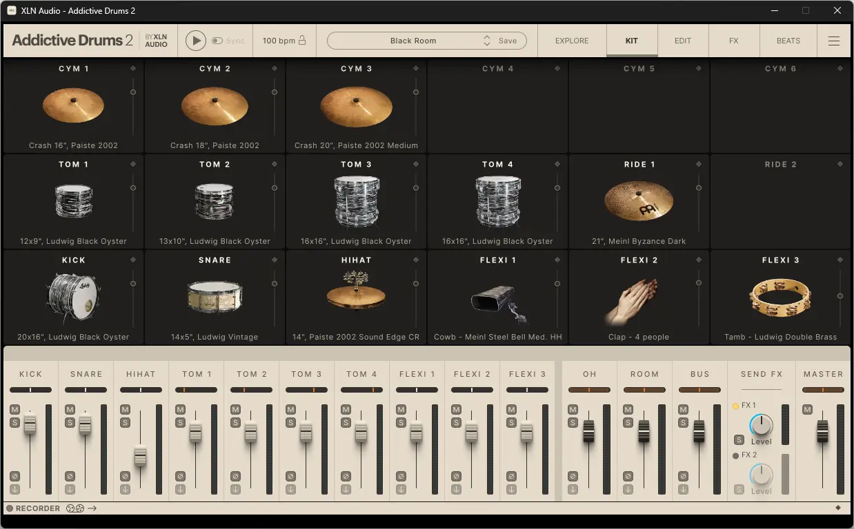Click the BUS channel down-arrow output button
854x529 pixels.
pos(684,489)
